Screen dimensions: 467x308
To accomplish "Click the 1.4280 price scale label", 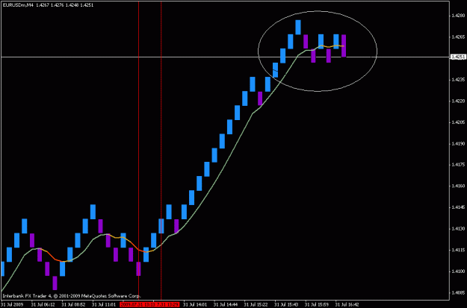I will tap(458, 16).
